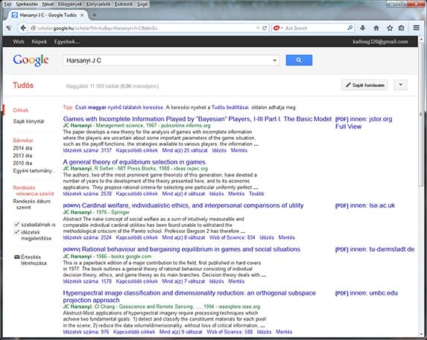Open Games with Incomplete Information article
The width and height of the screenshot is (427, 340).
click(197, 119)
